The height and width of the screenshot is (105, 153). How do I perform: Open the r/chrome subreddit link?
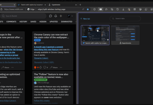(x=41, y=43)
